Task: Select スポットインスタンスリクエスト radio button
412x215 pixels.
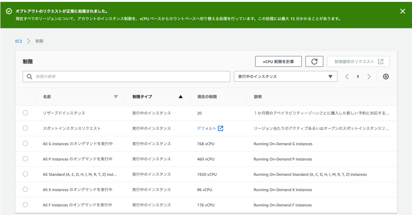Action: click(x=25, y=128)
